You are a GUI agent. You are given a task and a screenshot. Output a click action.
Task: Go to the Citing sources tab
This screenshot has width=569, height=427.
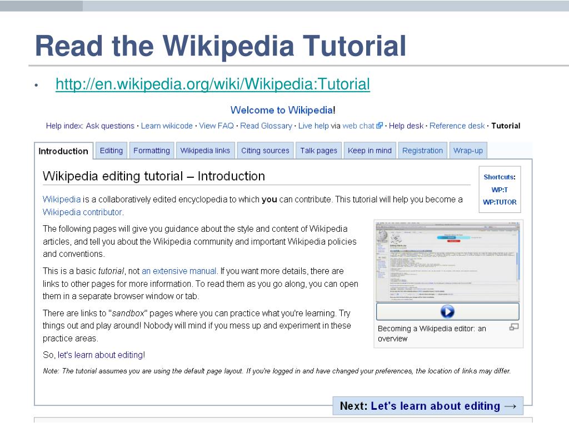[x=265, y=151]
